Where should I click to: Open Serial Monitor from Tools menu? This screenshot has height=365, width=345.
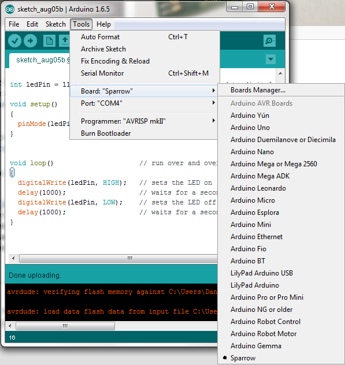click(x=144, y=73)
